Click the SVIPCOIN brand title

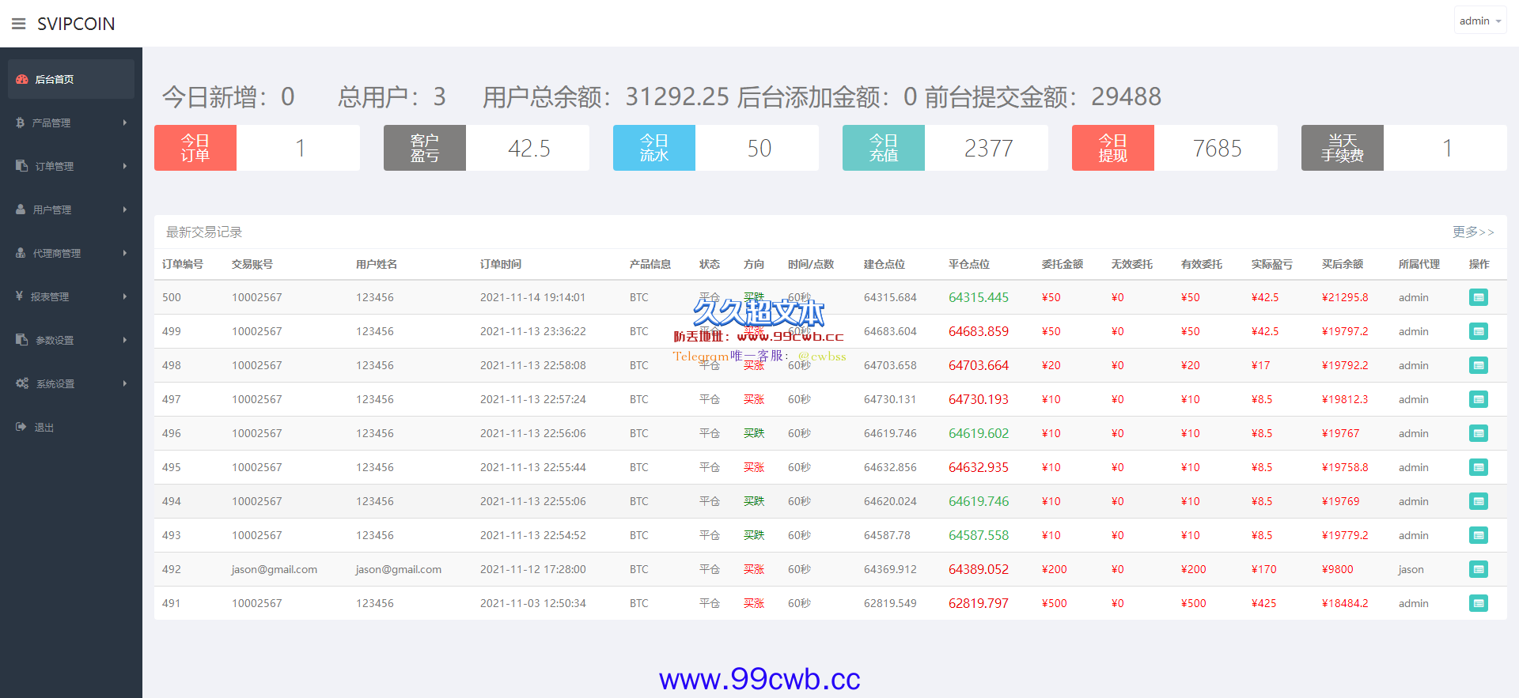[76, 24]
